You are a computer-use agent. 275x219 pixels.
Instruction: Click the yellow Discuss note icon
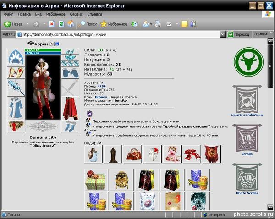(x=184, y=24)
